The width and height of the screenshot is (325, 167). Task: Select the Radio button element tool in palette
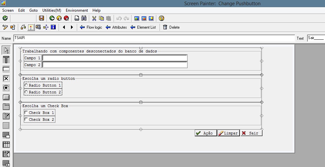6,88
